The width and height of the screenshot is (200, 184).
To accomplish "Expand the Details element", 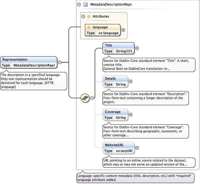I will 130,81.
